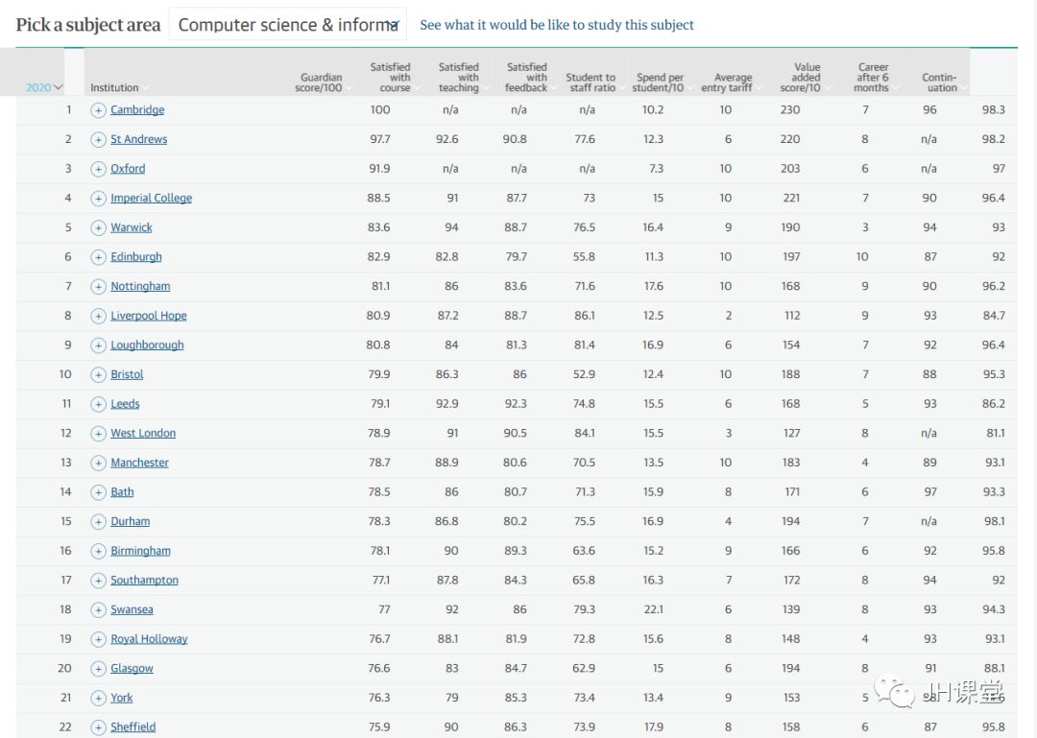The height and width of the screenshot is (738, 1037).
Task: Go to the Nottingham institution page
Action: click(140, 286)
